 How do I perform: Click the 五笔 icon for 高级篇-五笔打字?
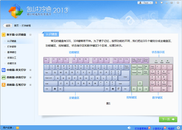coord(4,85)
